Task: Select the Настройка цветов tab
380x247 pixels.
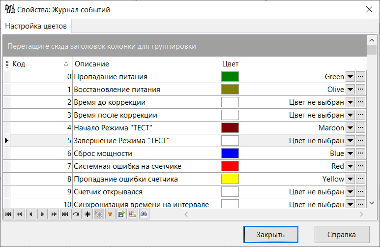Action: pos(36,26)
